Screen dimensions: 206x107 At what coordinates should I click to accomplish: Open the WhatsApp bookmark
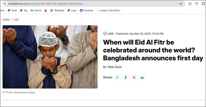57,10
